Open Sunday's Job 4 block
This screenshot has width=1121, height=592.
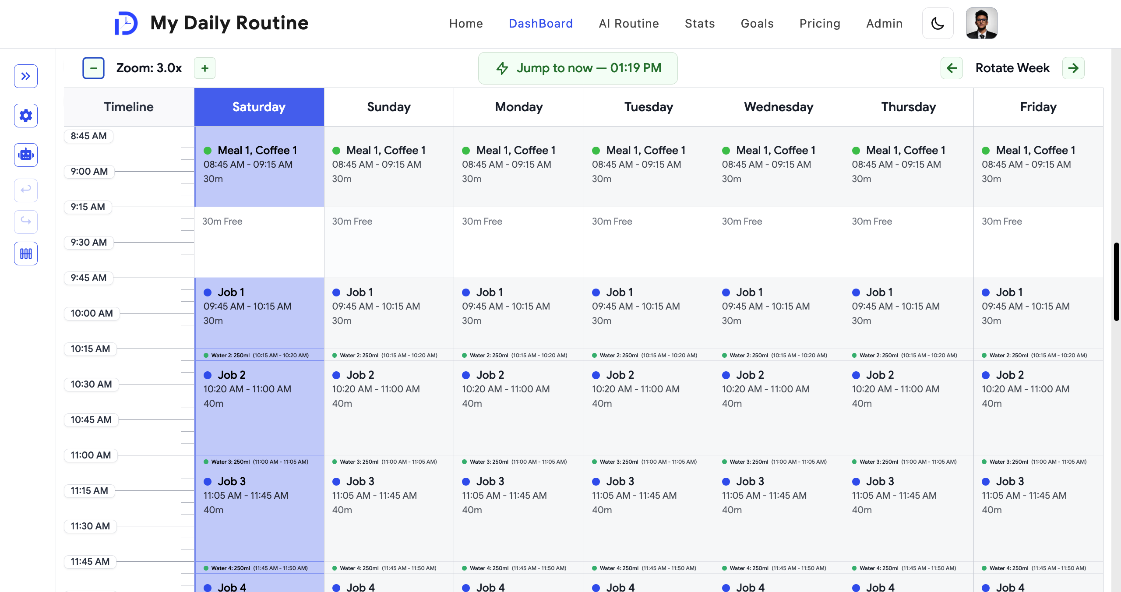click(389, 583)
